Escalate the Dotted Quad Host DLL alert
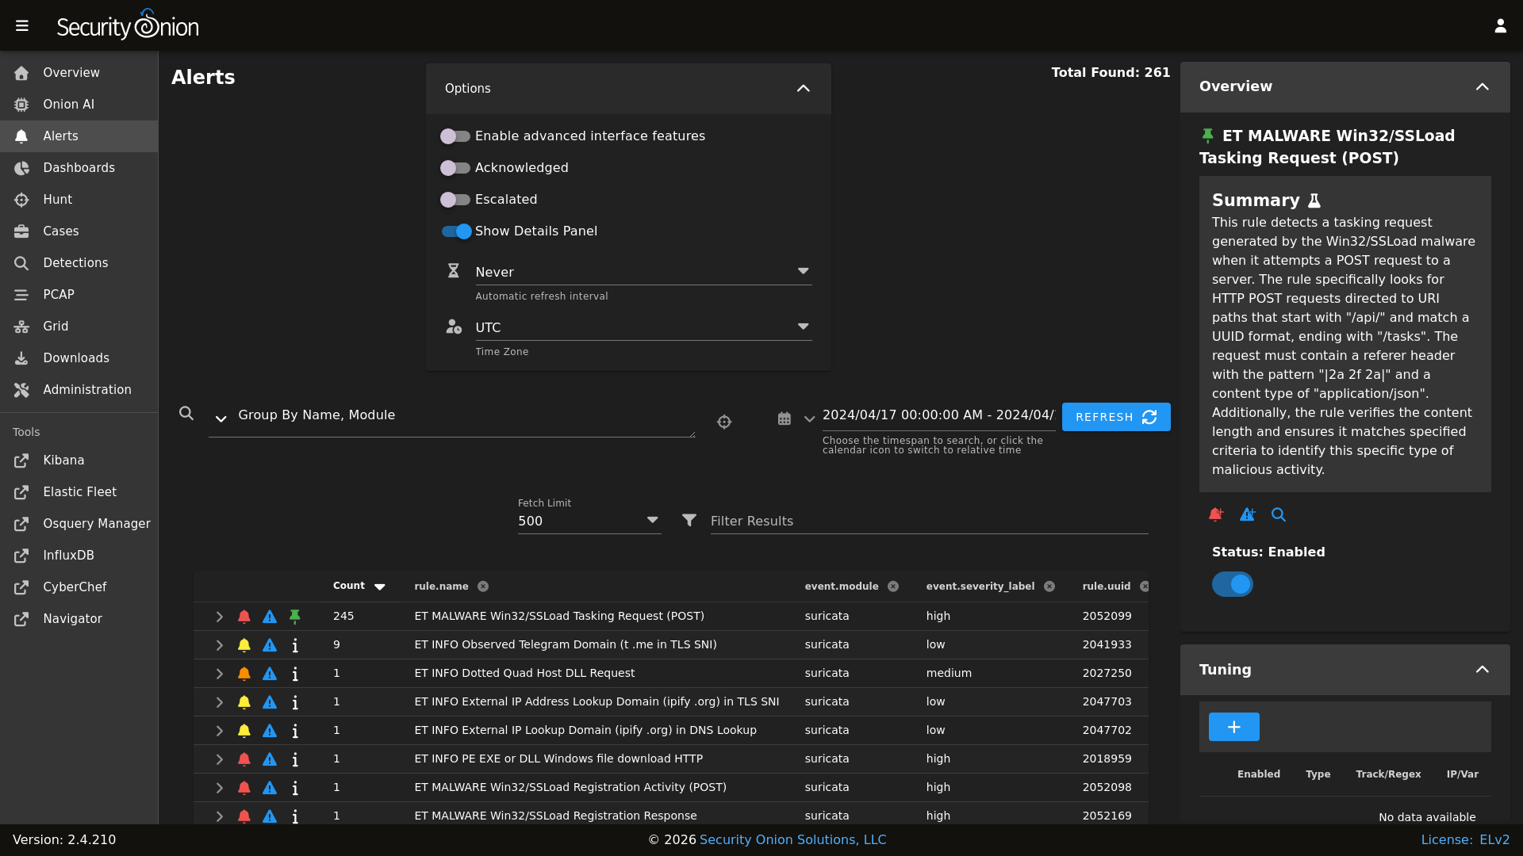This screenshot has width=1523, height=856. coord(270,674)
